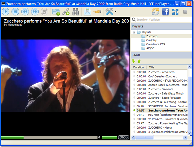The image size is (194, 147).
Task: Click the Search on YouTube field
Action: pyautogui.click(x=161, y=20)
